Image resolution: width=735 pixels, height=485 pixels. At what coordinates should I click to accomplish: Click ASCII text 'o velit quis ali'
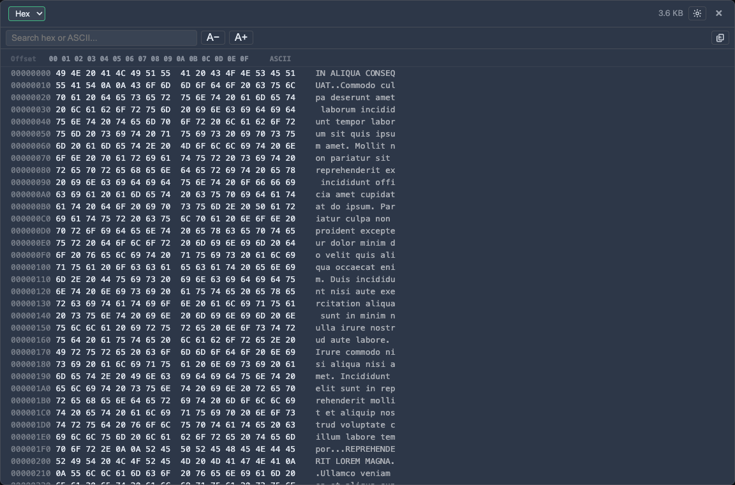click(355, 255)
